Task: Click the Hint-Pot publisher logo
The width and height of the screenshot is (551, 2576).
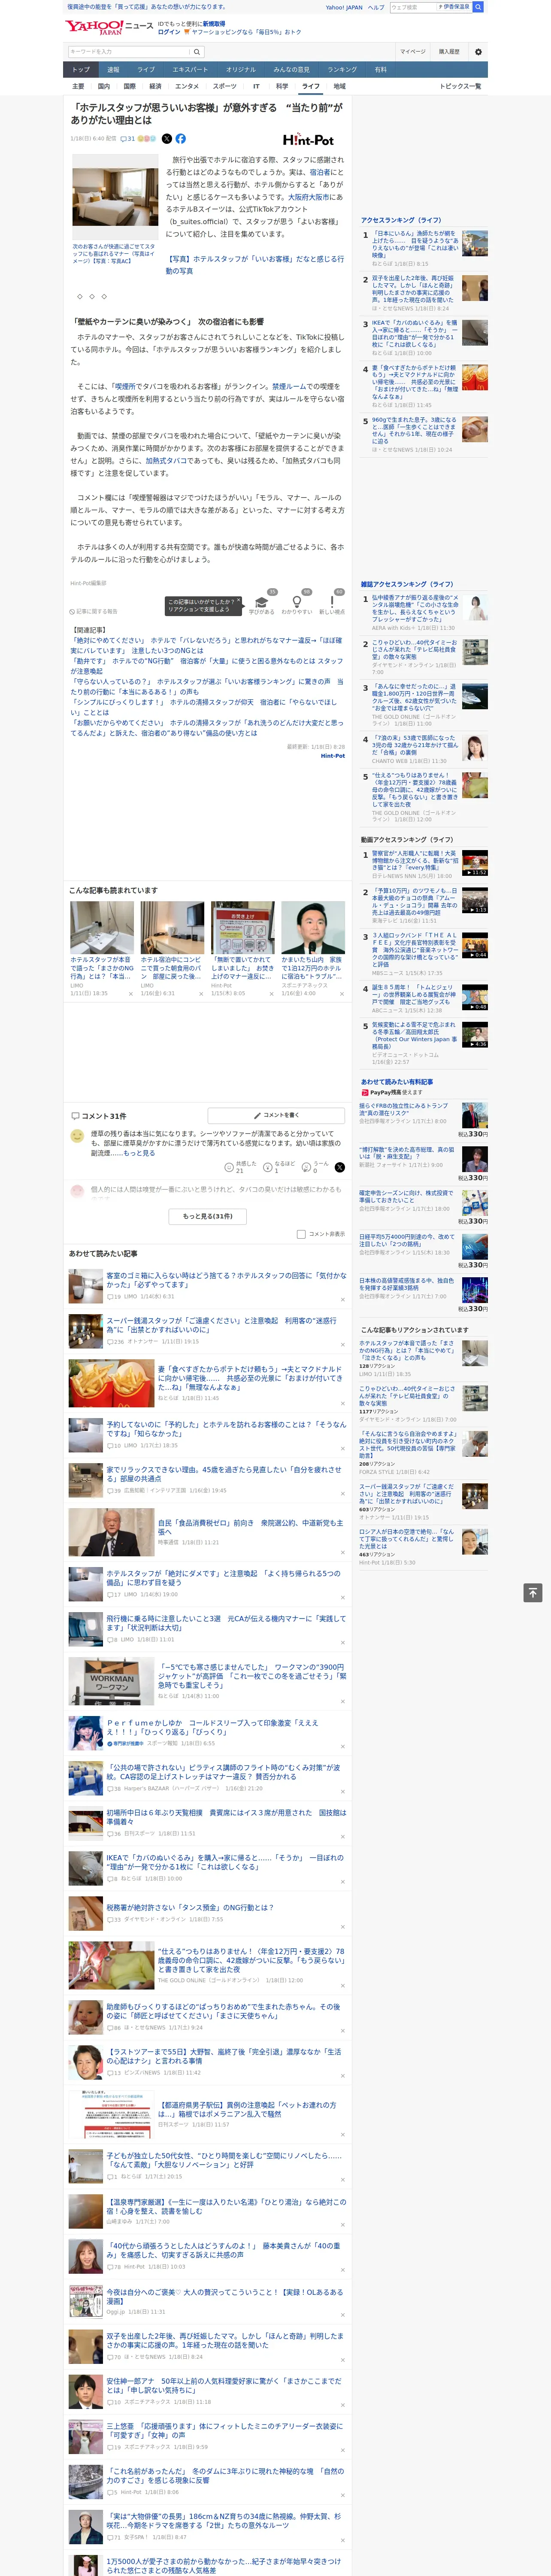Action: pos(308,140)
